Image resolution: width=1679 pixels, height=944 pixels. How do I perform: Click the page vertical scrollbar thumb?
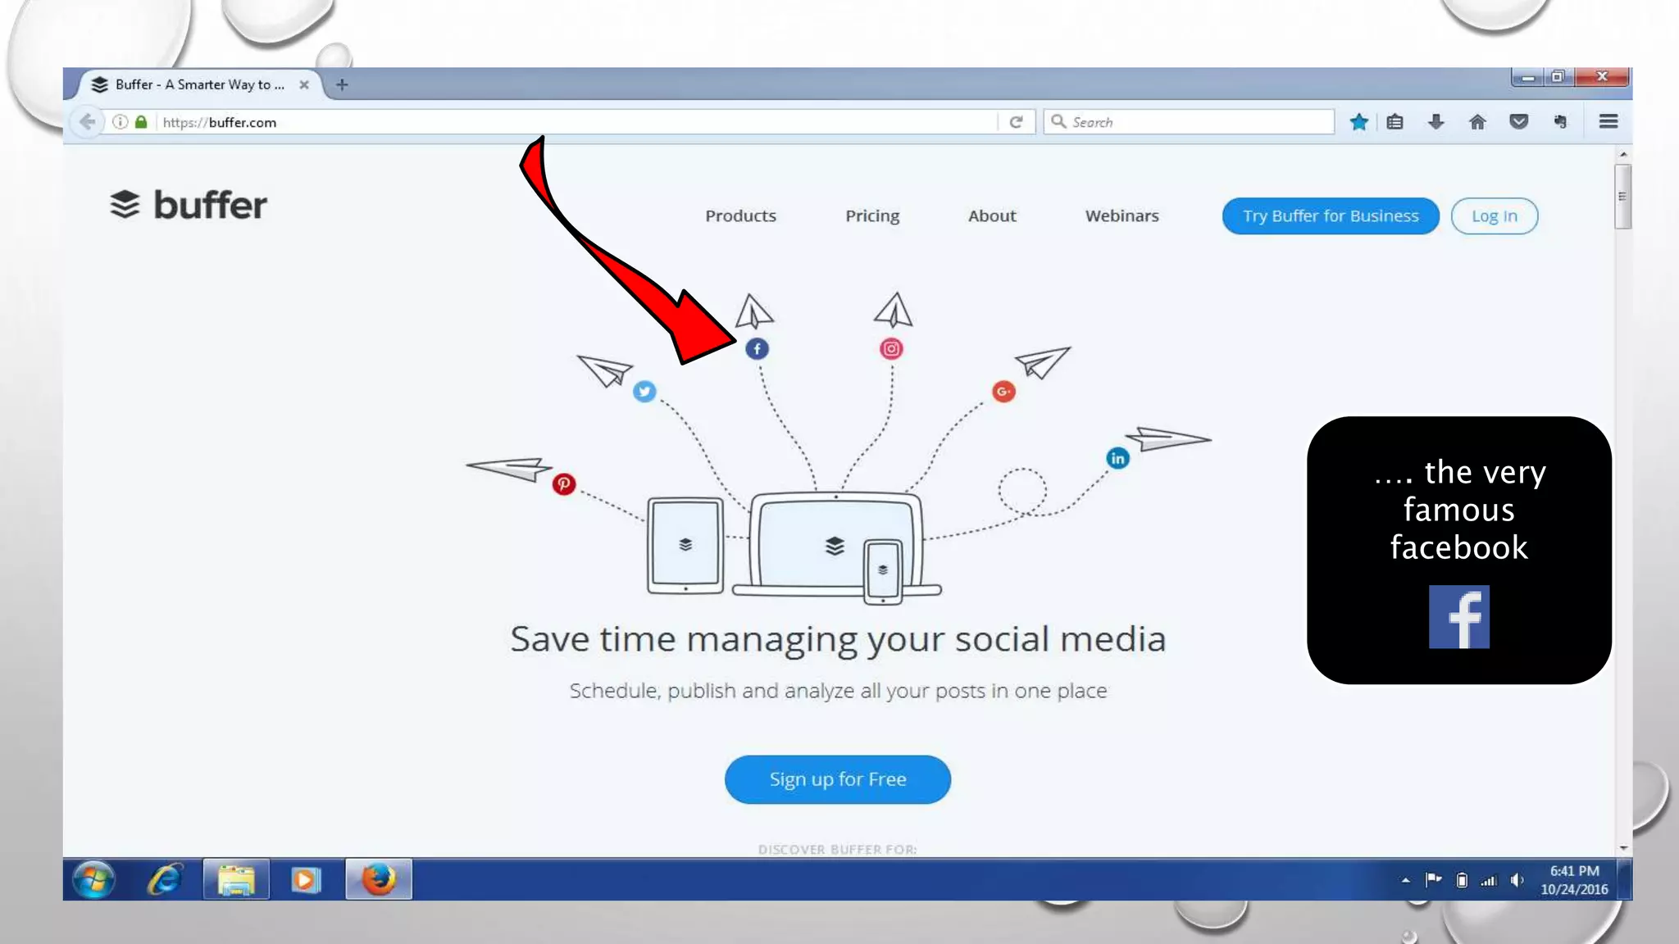pos(1622,197)
